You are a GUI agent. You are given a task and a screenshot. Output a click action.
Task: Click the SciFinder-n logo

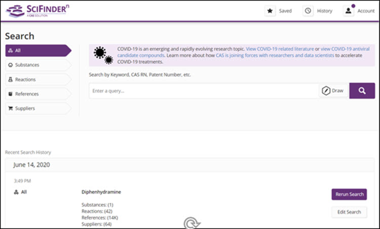pos(37,11)
